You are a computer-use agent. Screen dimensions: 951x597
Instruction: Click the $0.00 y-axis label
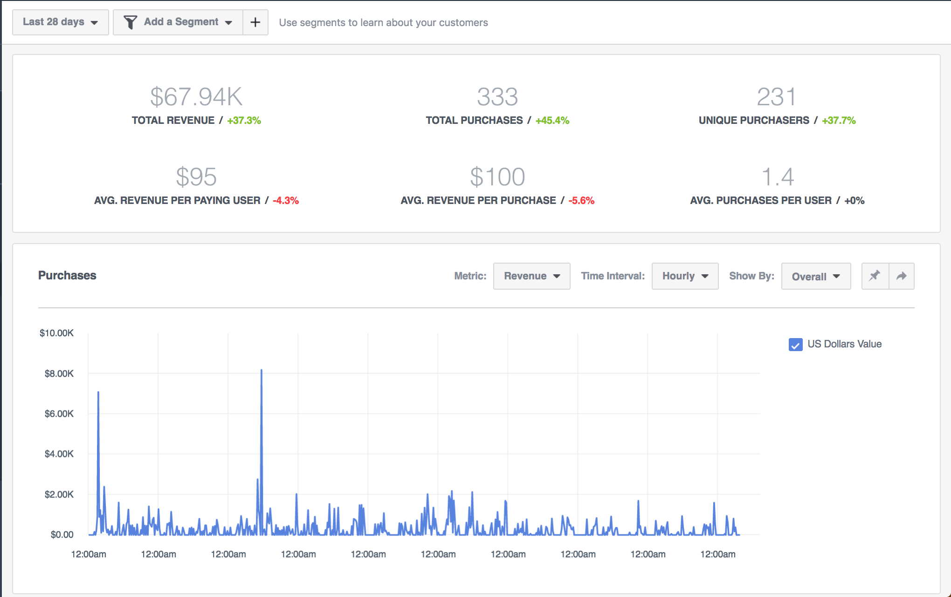[x=62, y=535]
